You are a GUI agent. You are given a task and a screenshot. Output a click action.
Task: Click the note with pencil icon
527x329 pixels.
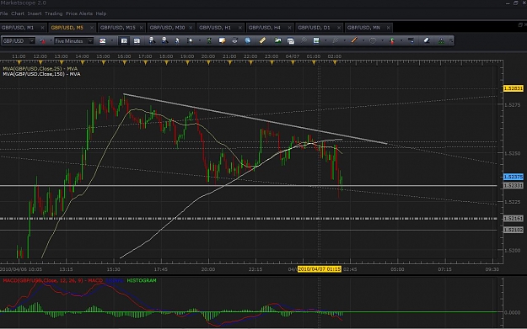pos(222,40)
